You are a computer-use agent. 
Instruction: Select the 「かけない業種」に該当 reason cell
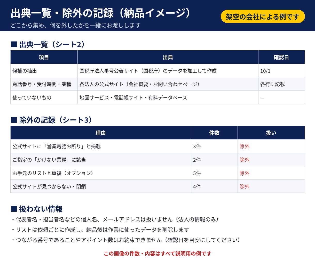pyautogui.click(x=101, y=160)
